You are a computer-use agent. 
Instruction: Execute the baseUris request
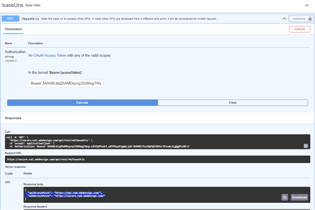point(82,103)
